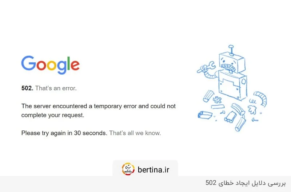The height and width of the screenshot is (192, 291).
Task: Click the red letter e in the Google logo
Action: coord(75,65)
